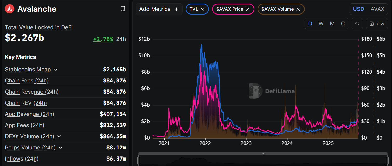Viewport: 392px width, 166px height.
Task: Open the embed code icon button
Action: coord(357,24)
